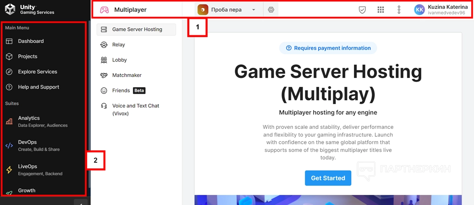Open the Проба пера project dropdown
The height and width of the screenshot is (205, 474).
229,10
